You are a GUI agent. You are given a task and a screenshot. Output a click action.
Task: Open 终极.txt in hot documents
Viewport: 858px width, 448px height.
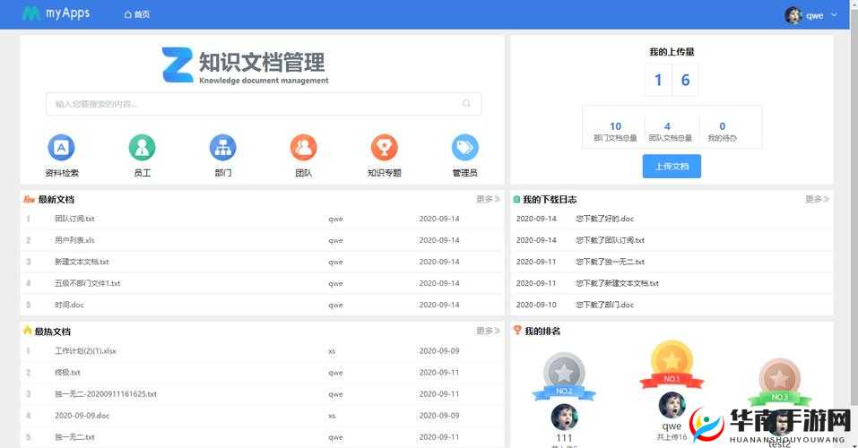pyautogui.click(x=67, y=373)
